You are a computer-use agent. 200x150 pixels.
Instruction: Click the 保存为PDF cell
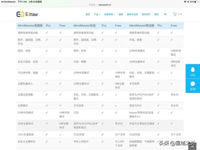(135, 106)
